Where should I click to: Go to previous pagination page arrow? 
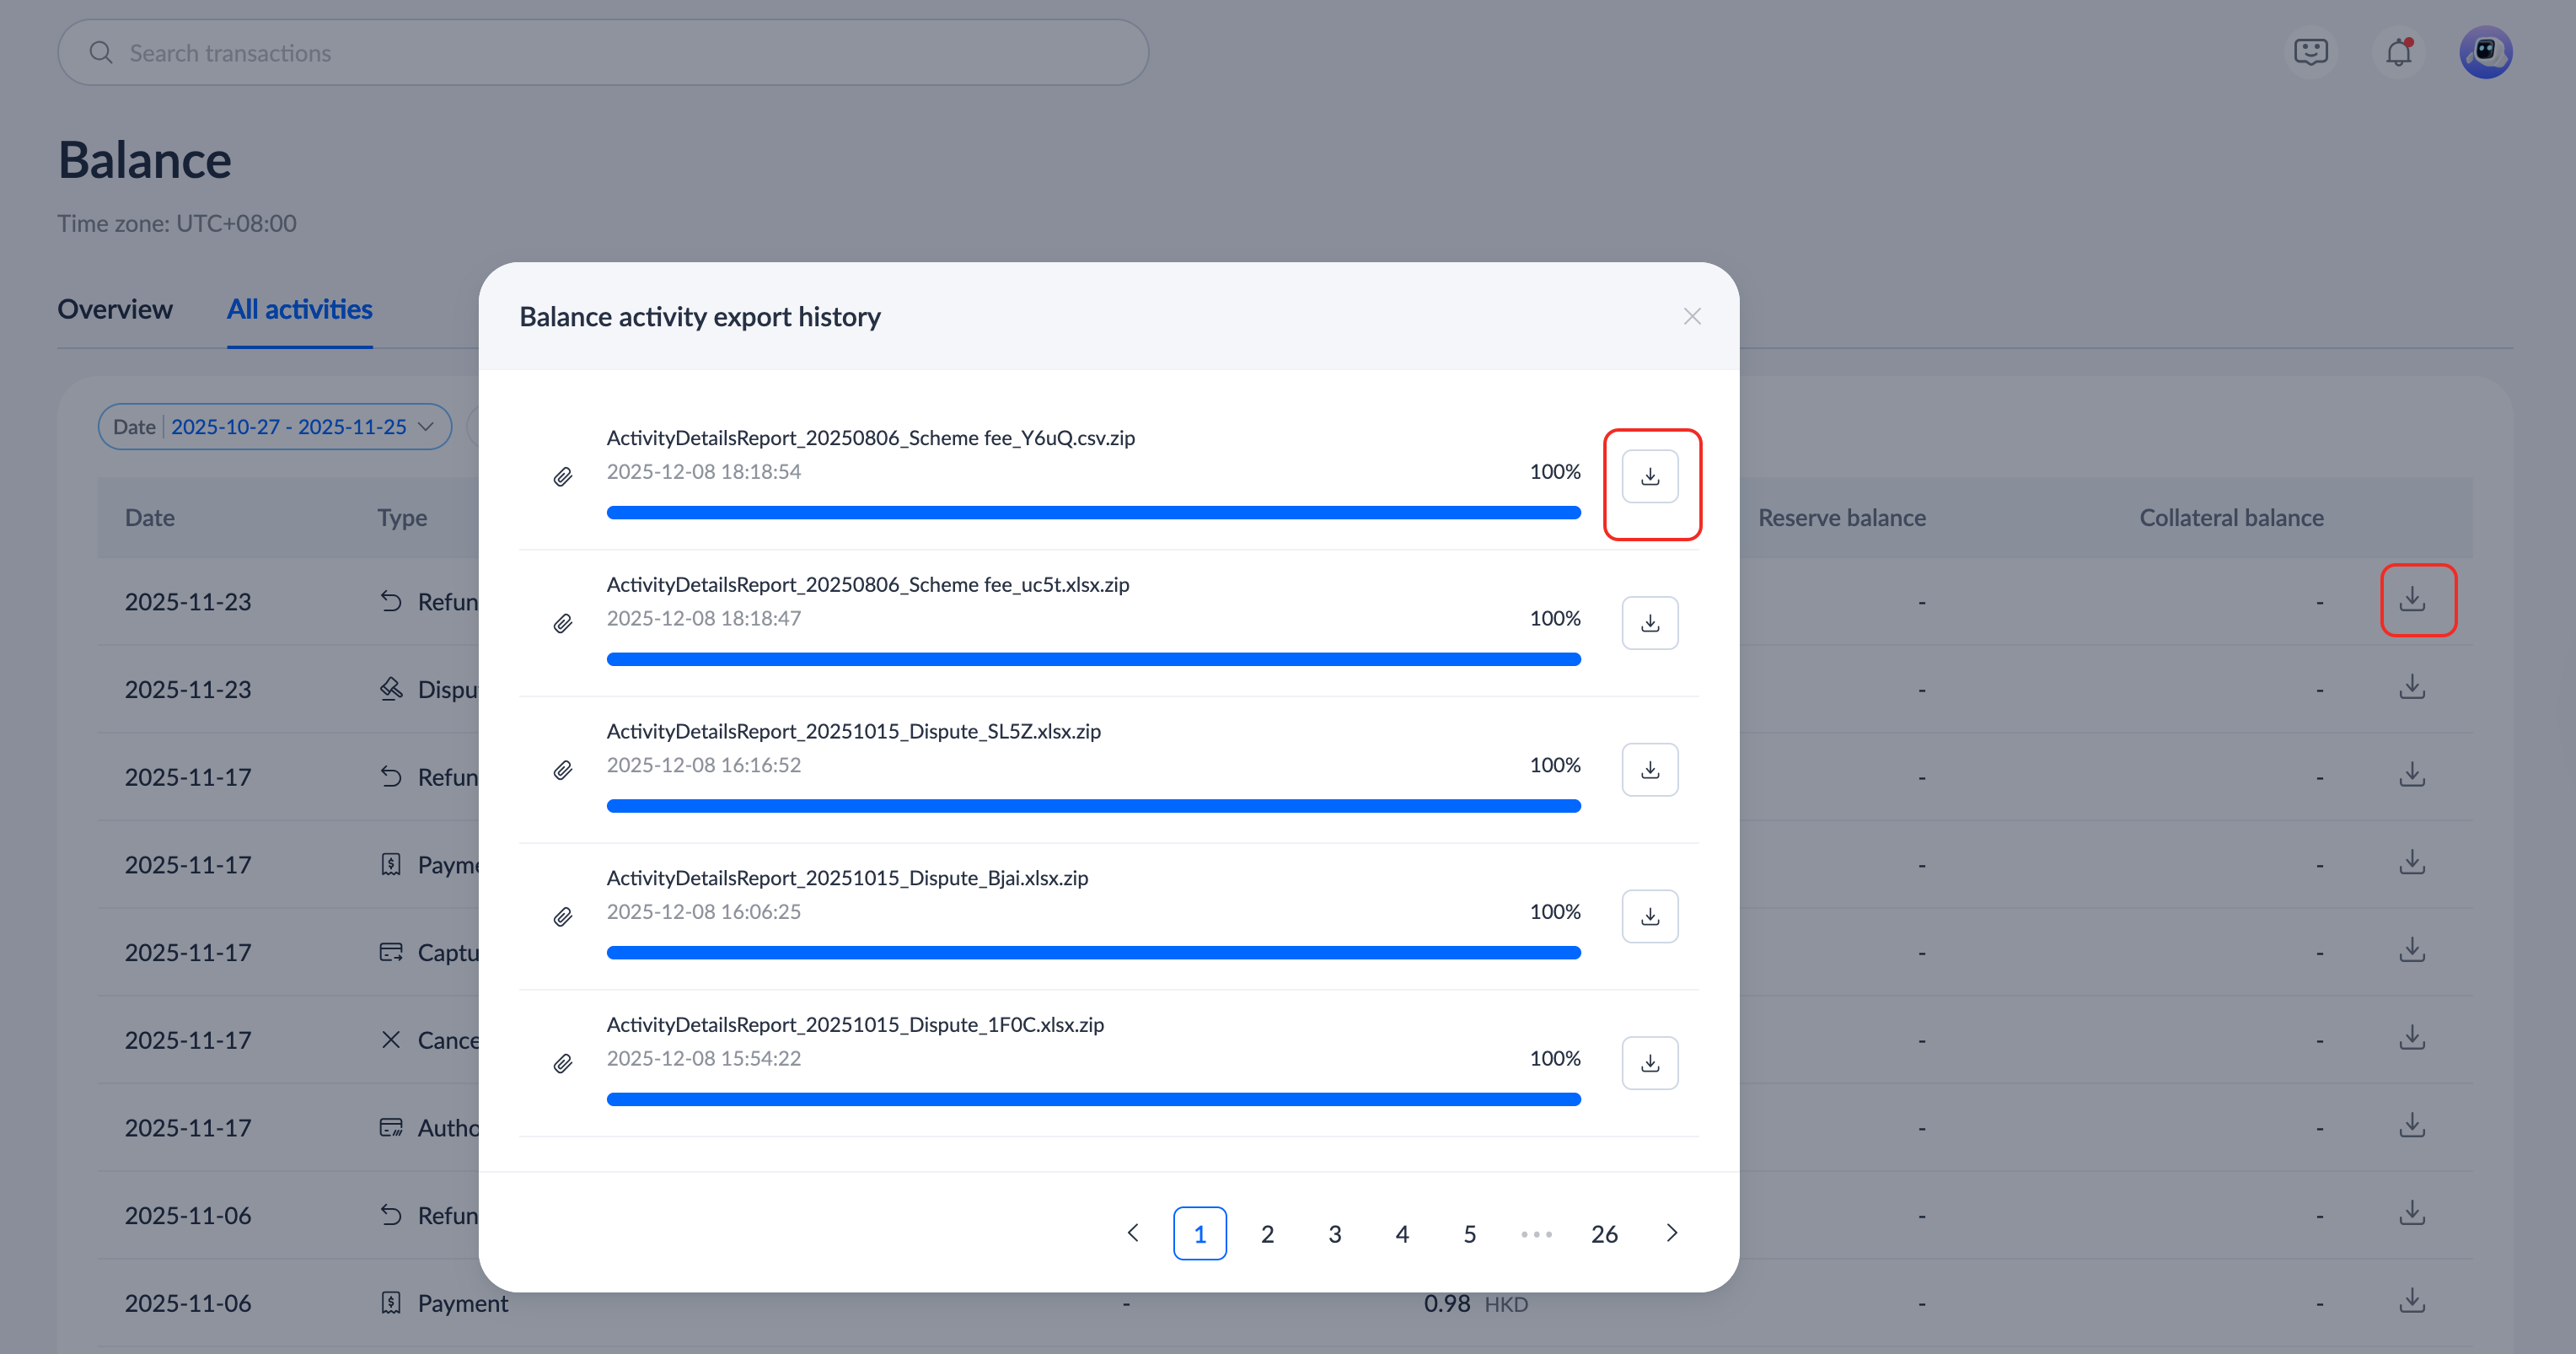pos(1133,1233)
